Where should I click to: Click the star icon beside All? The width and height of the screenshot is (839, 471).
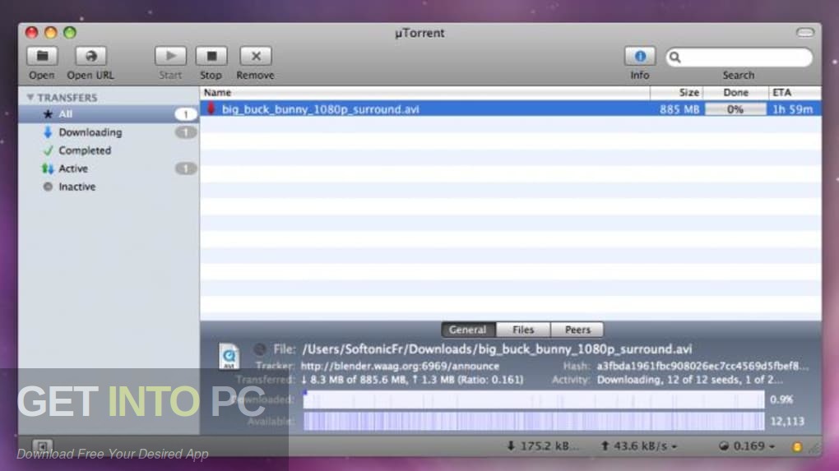[49, 114]
